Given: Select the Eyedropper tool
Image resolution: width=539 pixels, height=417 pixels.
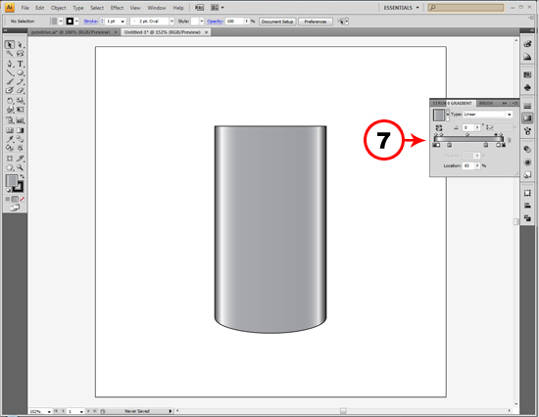Looking at the screenshot, I should tap(10, 139).
